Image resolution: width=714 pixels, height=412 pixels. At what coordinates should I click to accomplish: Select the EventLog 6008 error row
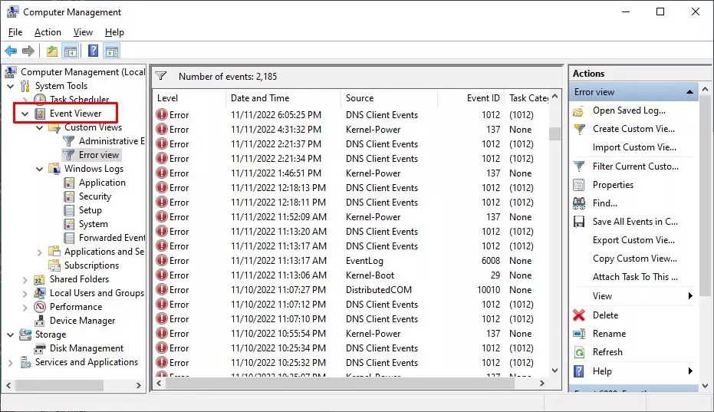tap(351, 261)
